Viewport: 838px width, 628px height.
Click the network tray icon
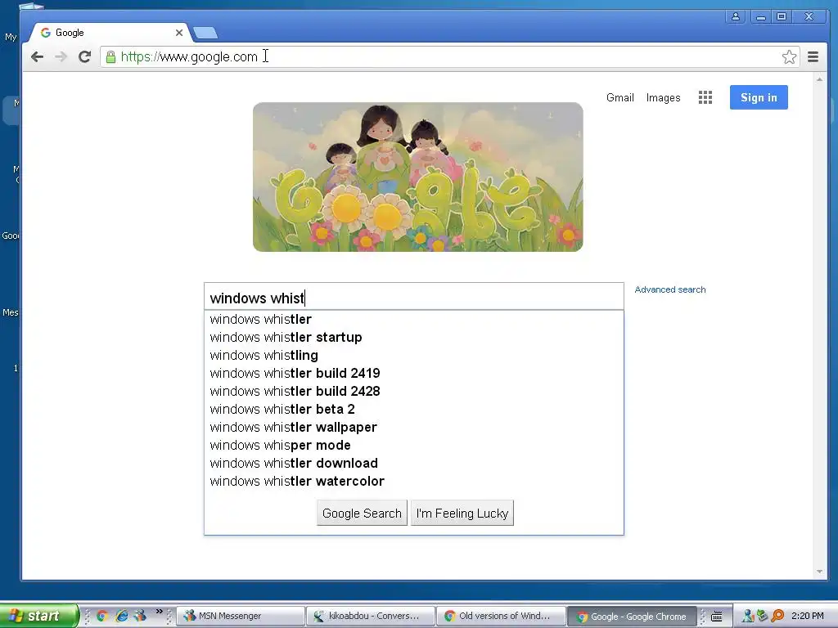(x=763, y=617)
